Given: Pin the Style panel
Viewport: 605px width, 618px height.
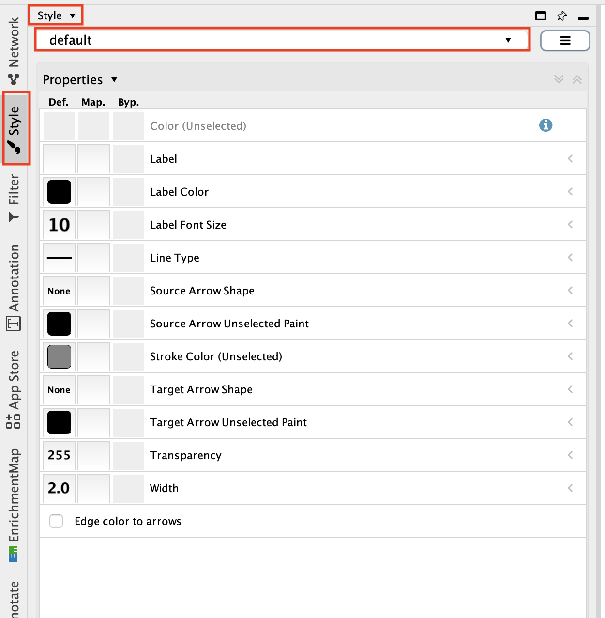Looking at the screenshot, I should (561, 16).
